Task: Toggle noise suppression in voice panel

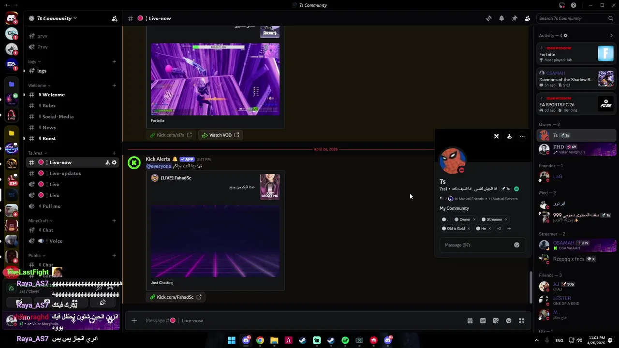Action: click(99, 288)
